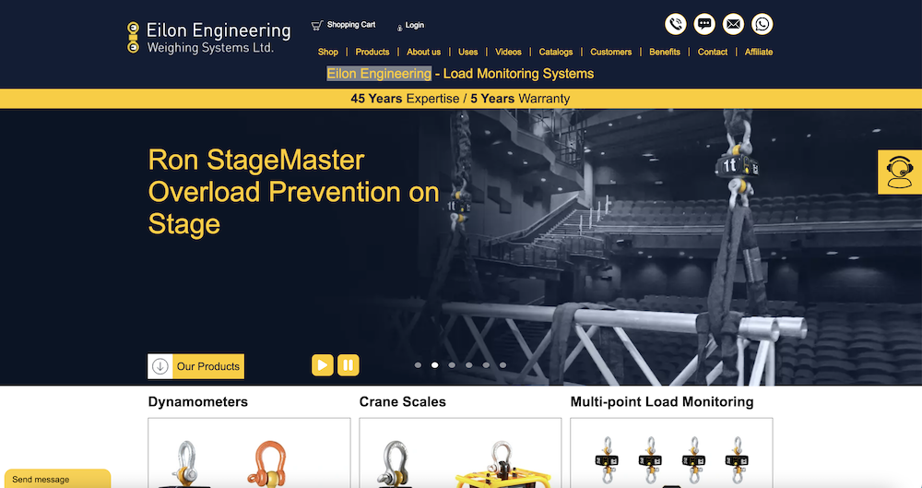Image resolution: width=922 pixels, height=488 pixels.
Task: Click the Login link
Action: (415, 25)
